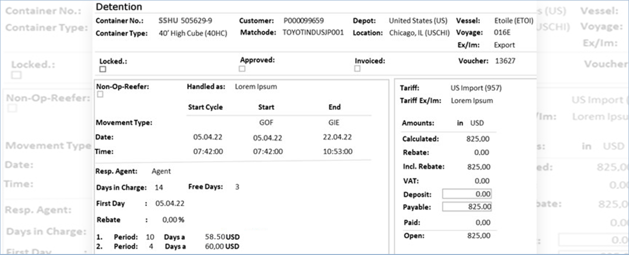Click the Depot value United States (US)
The image size is (629, 255).
418,21
